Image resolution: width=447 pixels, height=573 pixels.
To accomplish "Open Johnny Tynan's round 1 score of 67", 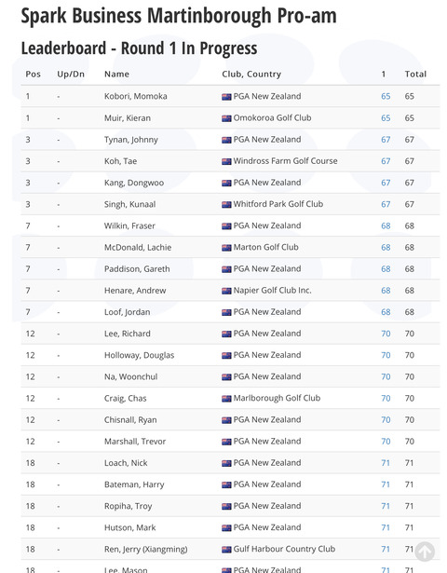I will coord(386,140).
